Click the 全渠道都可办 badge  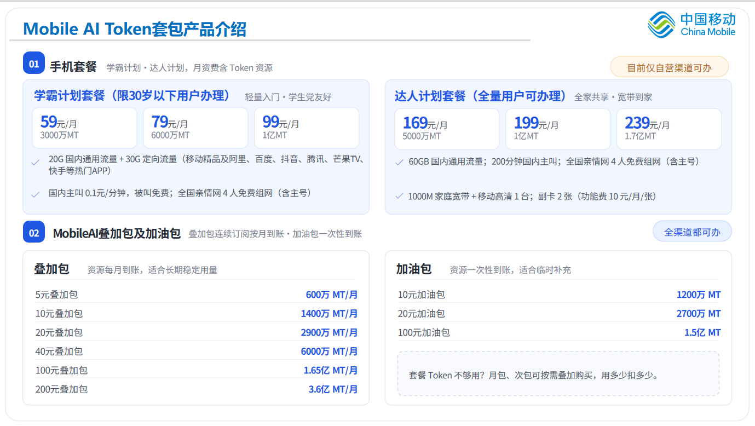click(692, 232)
